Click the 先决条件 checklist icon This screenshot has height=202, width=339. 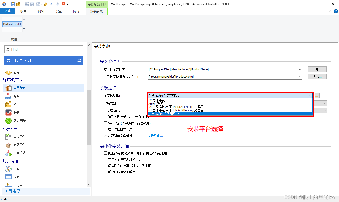point(8,137)
